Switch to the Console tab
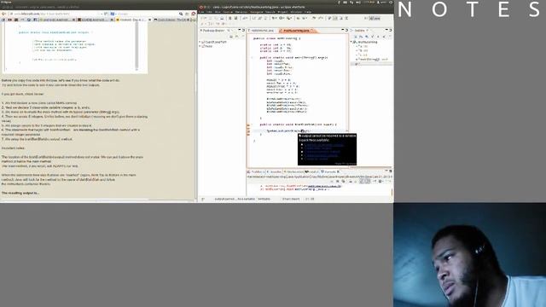 [x=329, y=172]
